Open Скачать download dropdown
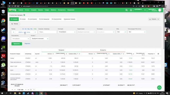Screen dimensions: 170x95 coord(154,19)
